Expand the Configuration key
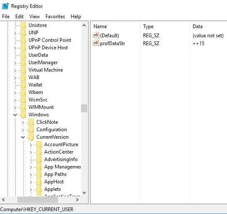Screen dimensions: 227x214 23,130
